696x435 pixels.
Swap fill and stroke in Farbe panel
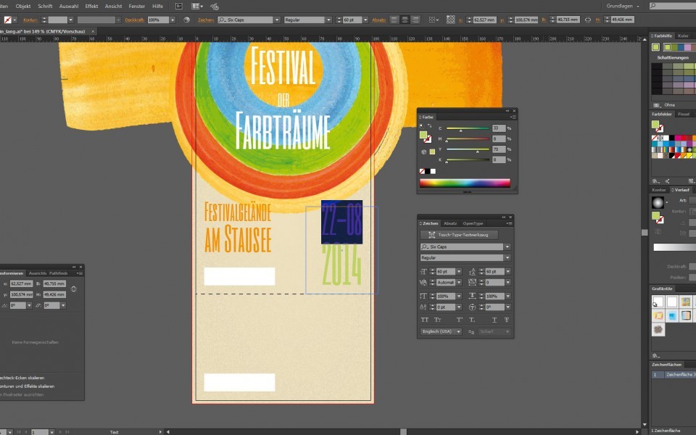(430, 126)
